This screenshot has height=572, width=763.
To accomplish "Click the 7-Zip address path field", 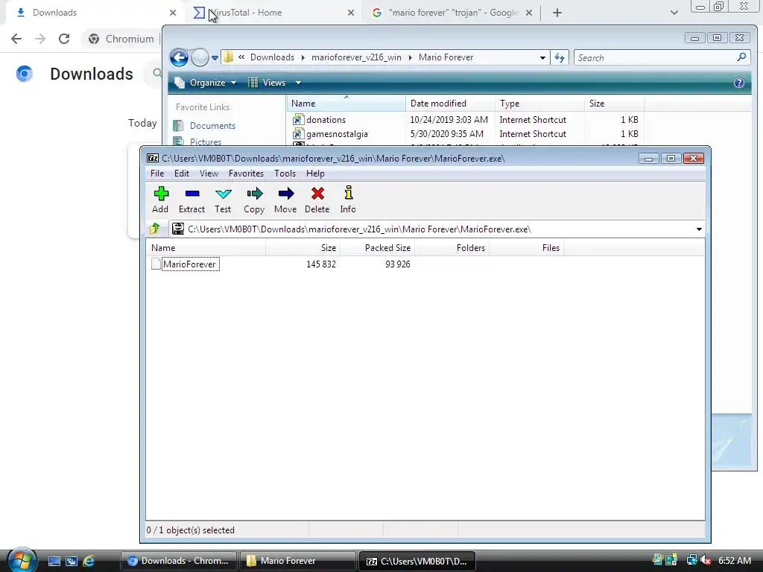I will point(431,229).
